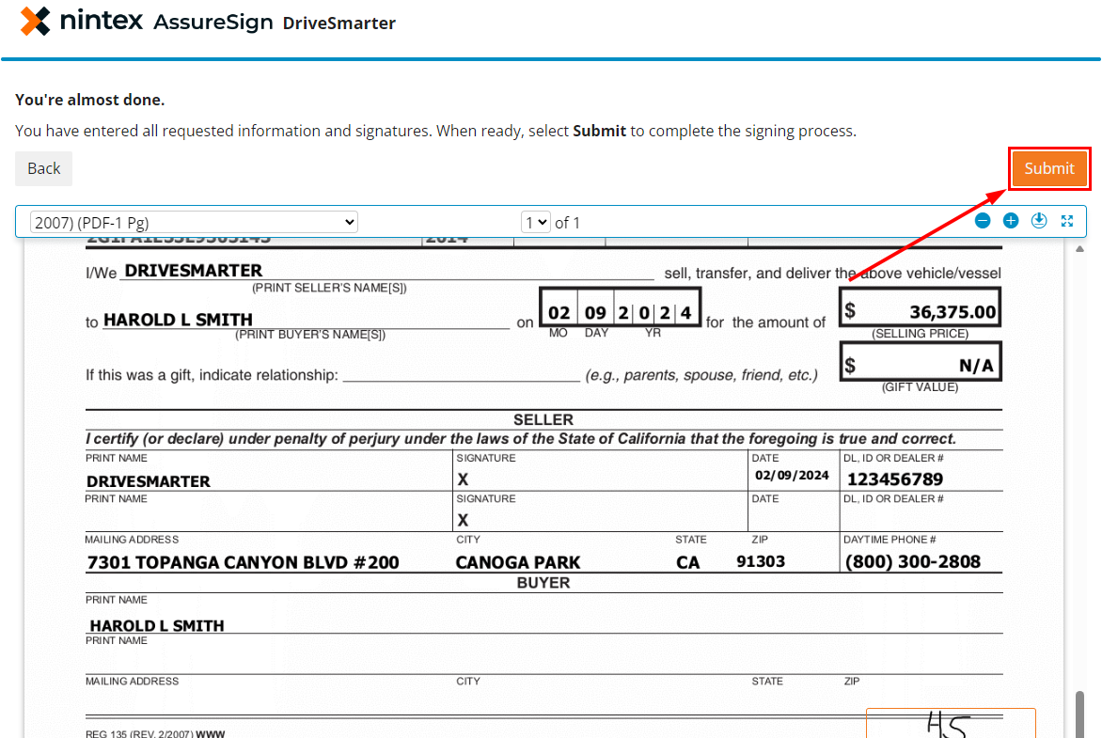
Task: Click the perjury certification statement
Action: (521, 439)
